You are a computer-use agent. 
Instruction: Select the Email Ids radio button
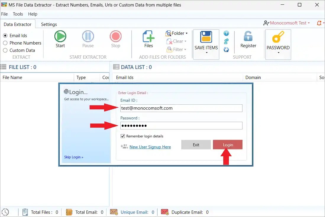coord(5,36)
